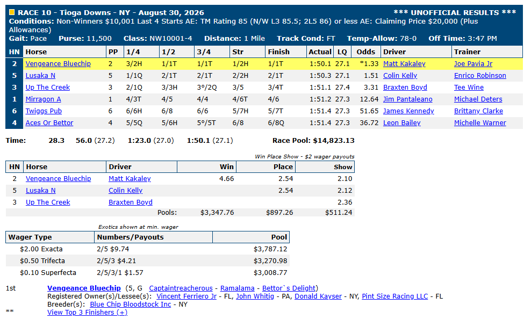Click the 4.66 win payout value
Screen dimensions: 524x319
coord(227,179)
